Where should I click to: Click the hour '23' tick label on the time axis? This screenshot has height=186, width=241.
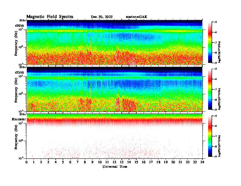195,162
